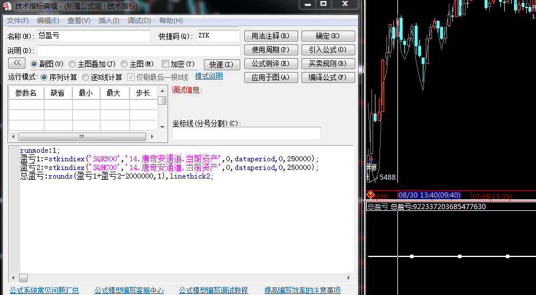This screenshot has width=536, height=295.
Task: Select 序列计算 run mode
Action: tap(44, 77)
